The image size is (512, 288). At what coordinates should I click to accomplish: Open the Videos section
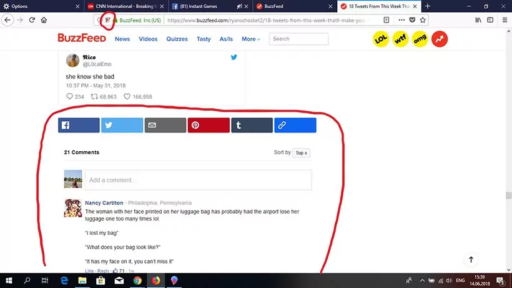click(148, 39)
